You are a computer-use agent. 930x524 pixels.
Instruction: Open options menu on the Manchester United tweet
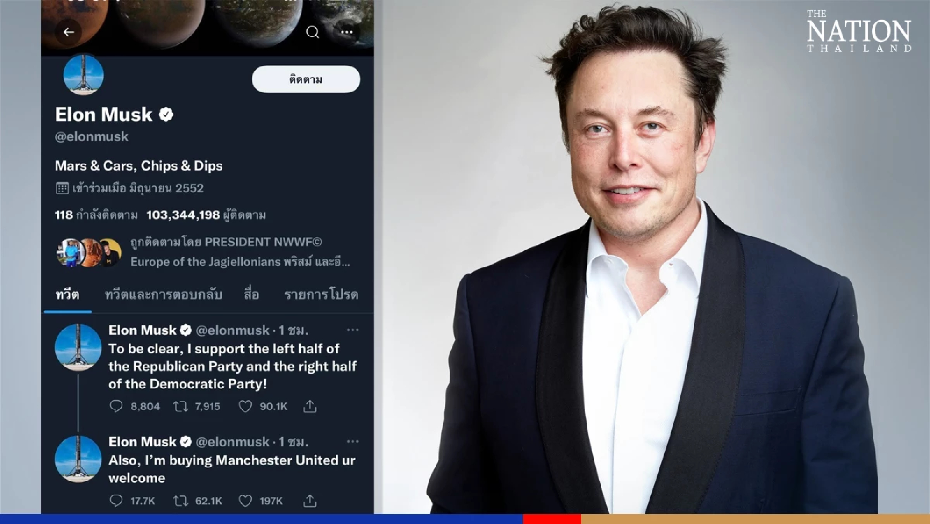click(353, 441)
